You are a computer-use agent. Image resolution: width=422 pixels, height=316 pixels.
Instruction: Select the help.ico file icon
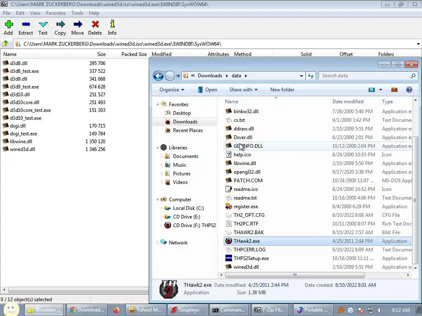pos(228,155)
